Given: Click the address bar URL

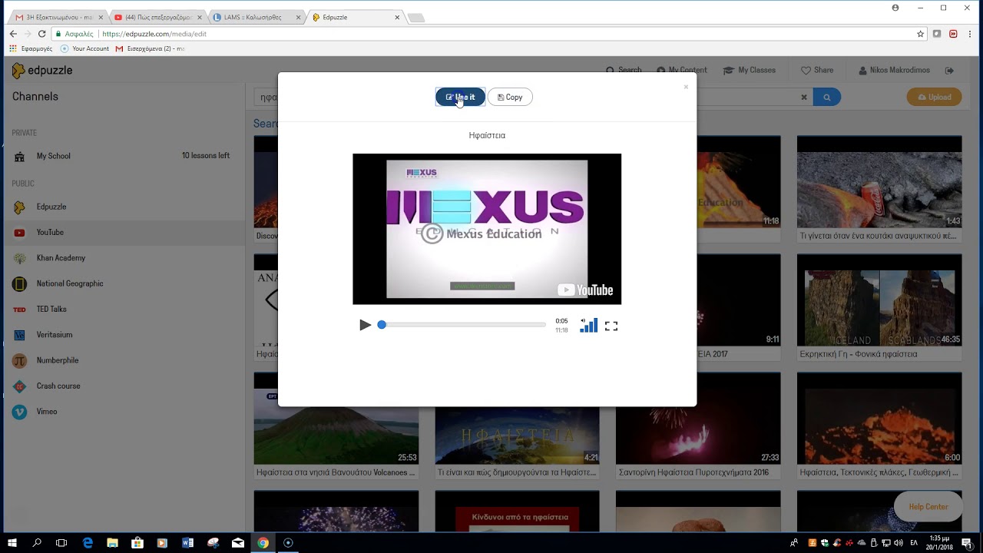Looking at the screenshot, I should point(154,34).
